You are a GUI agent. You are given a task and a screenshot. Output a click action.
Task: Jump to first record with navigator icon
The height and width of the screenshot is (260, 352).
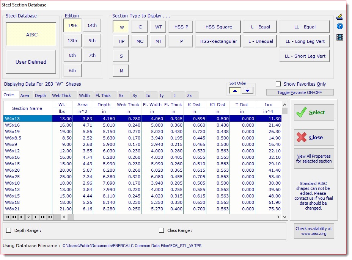tap(7, 217)
